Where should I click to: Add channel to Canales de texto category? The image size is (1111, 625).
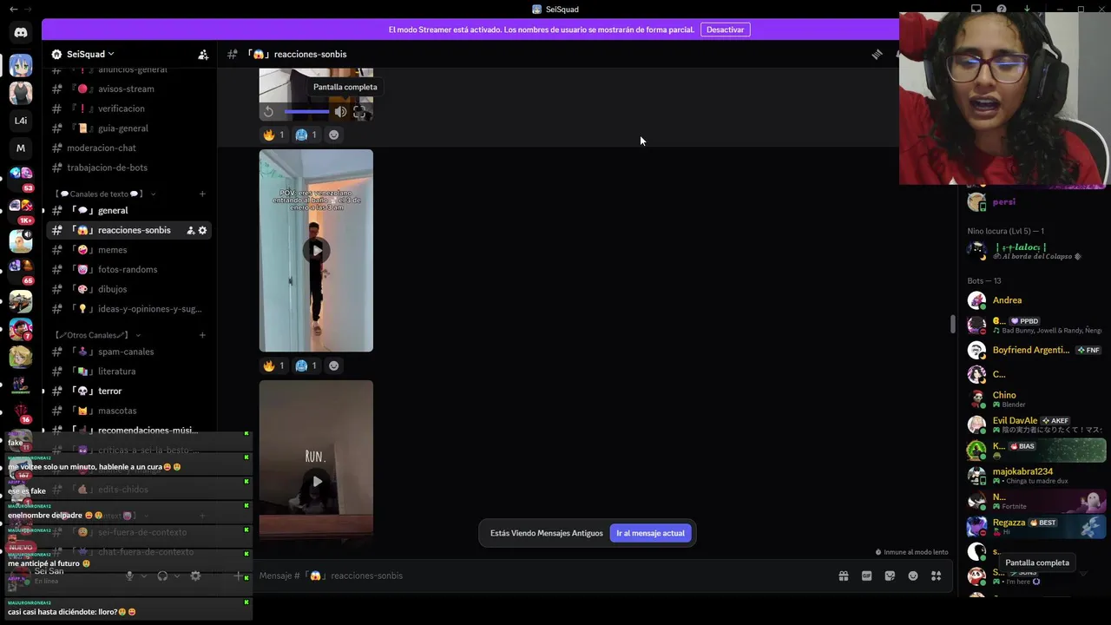pyautogui.click(x=202, y=194)
